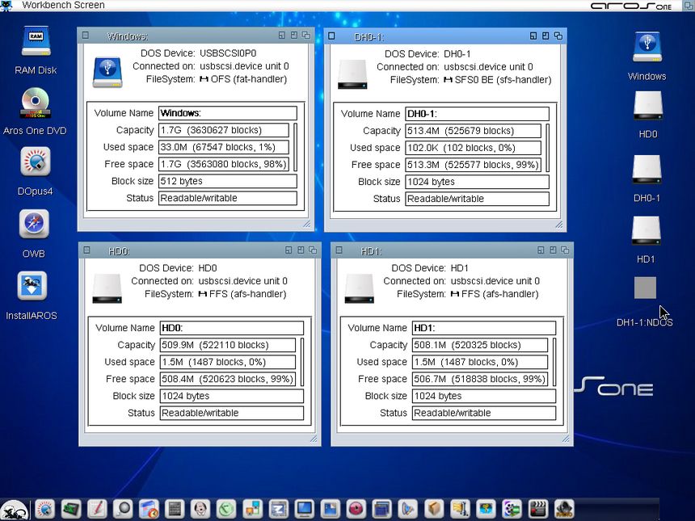Start InstallAROS from the desktop
The width and height of the screenshot is (695, 521).
(32, 286)
